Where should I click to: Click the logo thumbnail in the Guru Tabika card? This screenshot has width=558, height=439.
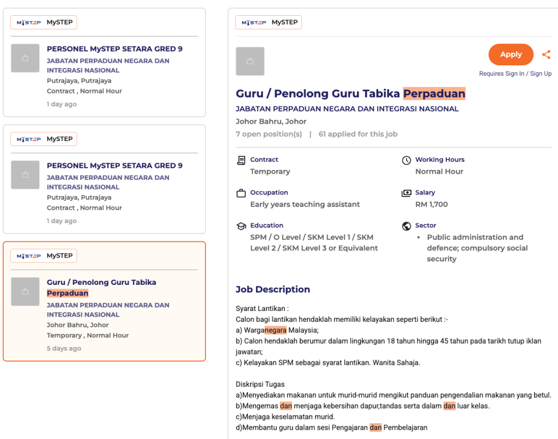pyautogui.click(x=25, y=291)
